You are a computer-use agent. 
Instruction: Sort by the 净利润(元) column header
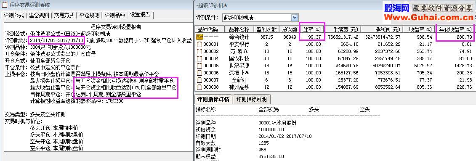[x=382, y=29]
